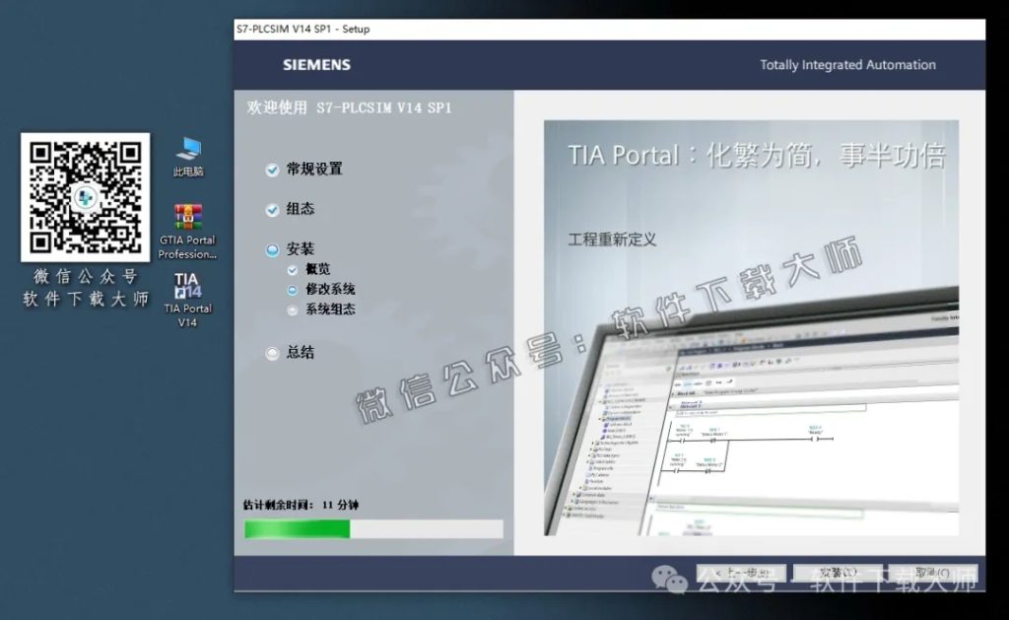The width and height of the screenshot is (1009, 620).
Task: Expand the 总结 section in the sidebar
Action: click(271, 353)
